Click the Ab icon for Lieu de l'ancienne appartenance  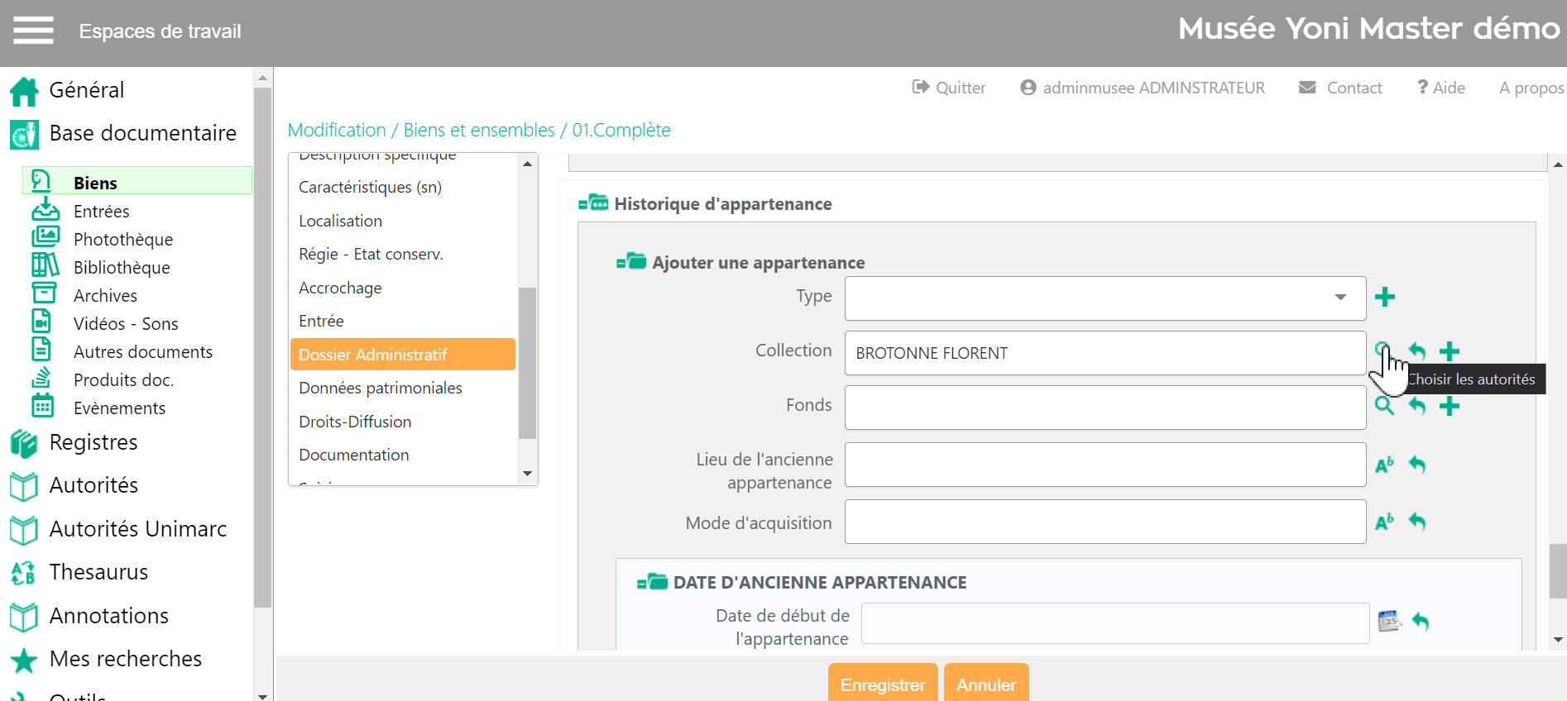pos(1383,465)
